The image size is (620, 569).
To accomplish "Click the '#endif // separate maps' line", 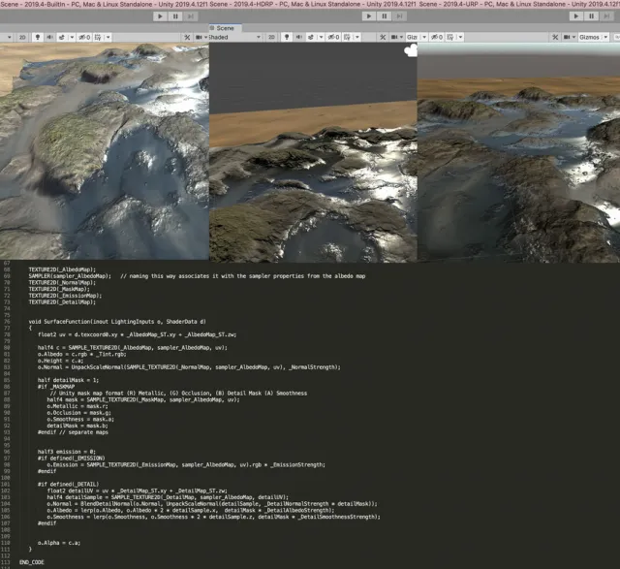I will pos(73,432).
